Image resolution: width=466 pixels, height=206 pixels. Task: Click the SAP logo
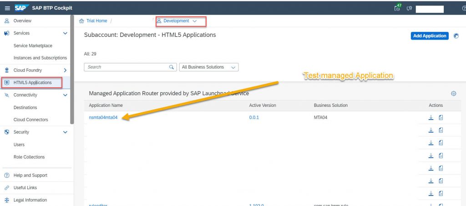[x=22, y=8]
